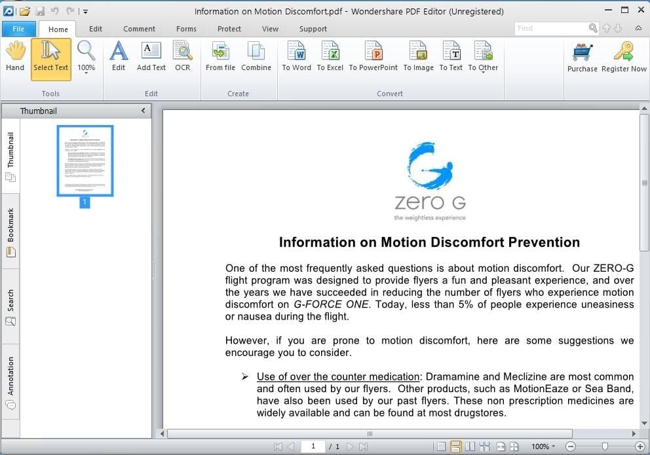Open the Support ribbon tab
Screen dimensions: 650x455
(x=313, y=29)
